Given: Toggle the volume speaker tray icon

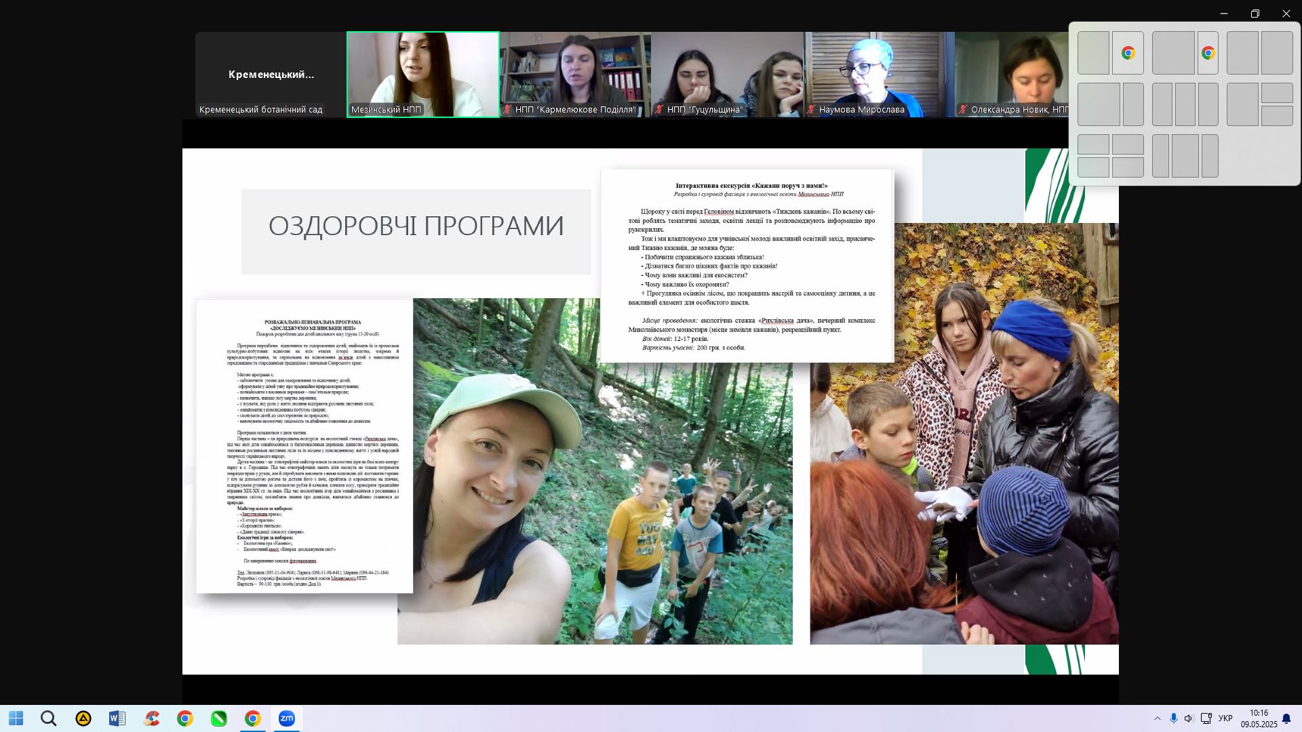Looking at the screenshot, I should pyautogui.click(x=1189, y=718).
